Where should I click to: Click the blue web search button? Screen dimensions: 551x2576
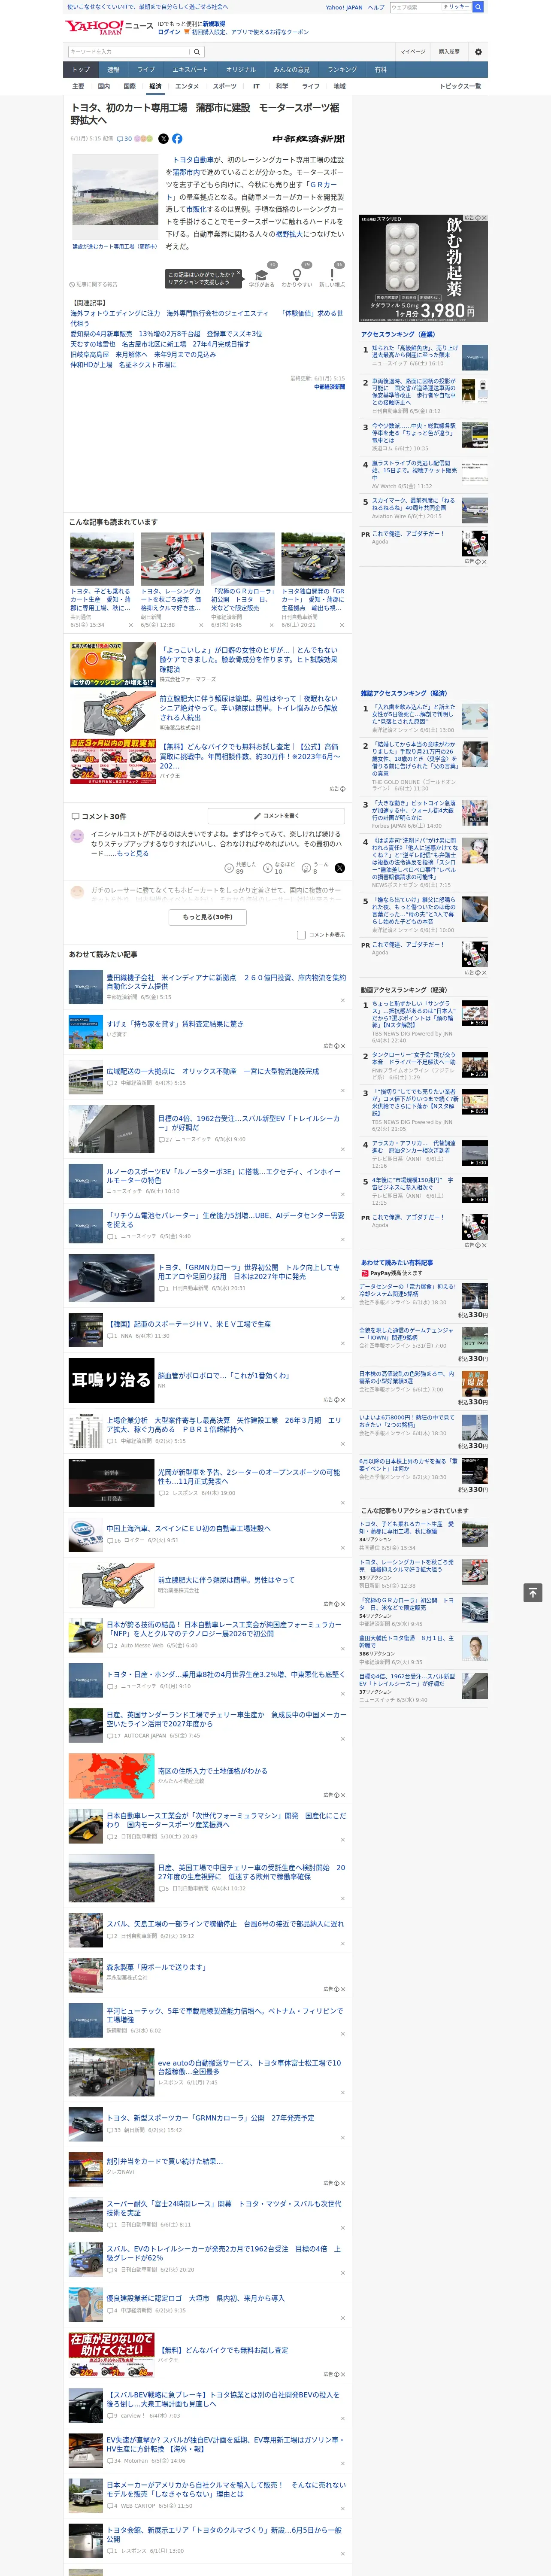(x=479, y=7)
